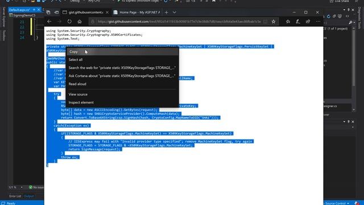Viewport: 364px width, 205px height.
Task: Choose Copy from the context menu
Action: point(123,52)
